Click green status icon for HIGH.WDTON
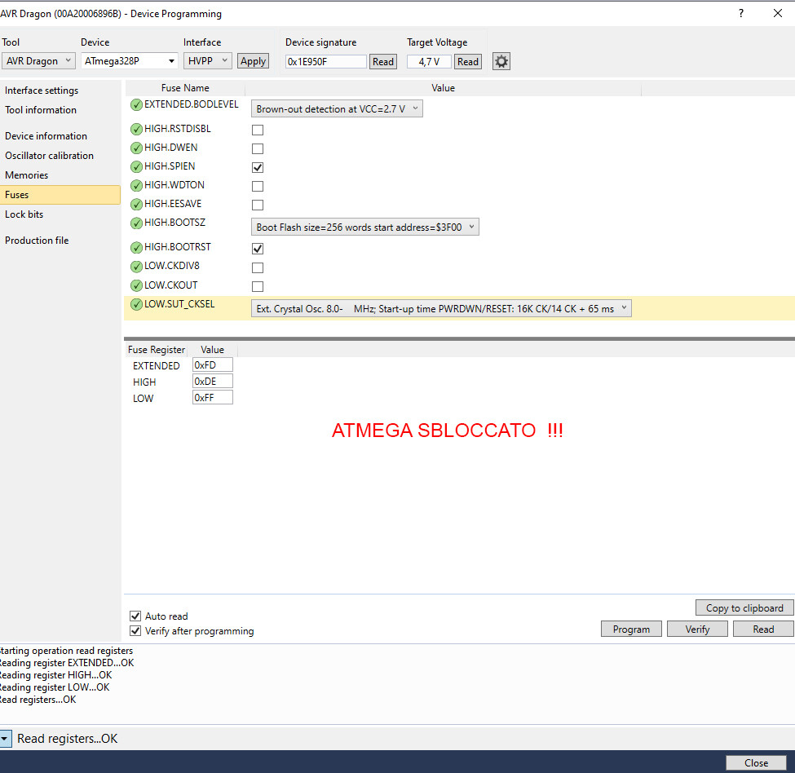The height and width of the screenshot is (773, 795). 136,186
